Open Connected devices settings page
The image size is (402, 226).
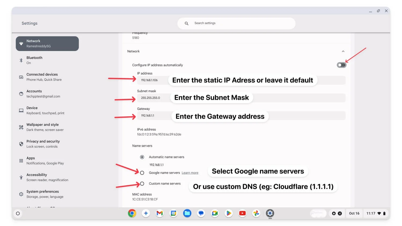(47, 77)
